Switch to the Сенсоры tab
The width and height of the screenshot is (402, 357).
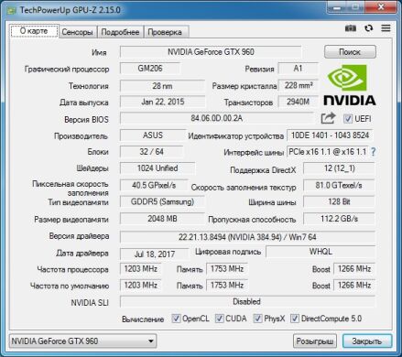pos(78,32)
